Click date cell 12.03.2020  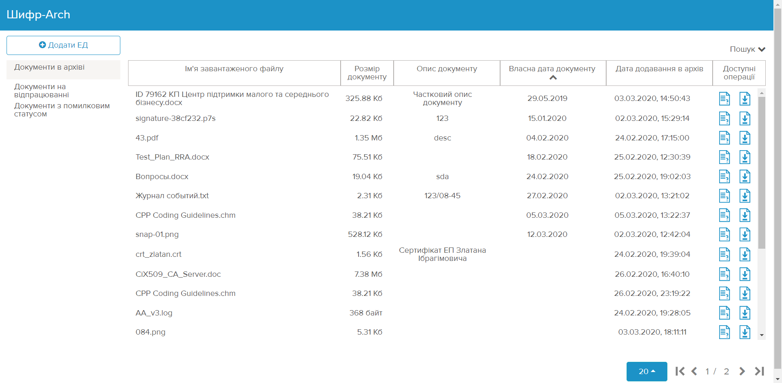coord(547,234)
